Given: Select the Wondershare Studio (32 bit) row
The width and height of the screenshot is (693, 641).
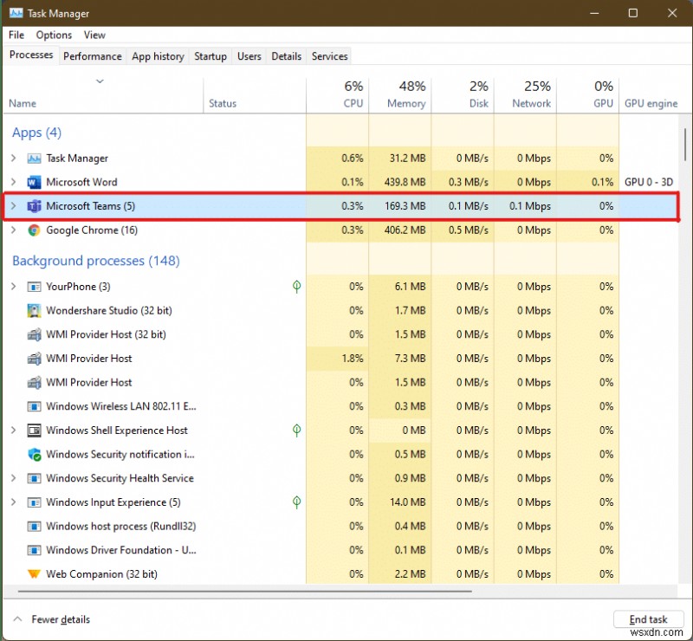Looking at the screenshot, I should (x=340, y=311).
